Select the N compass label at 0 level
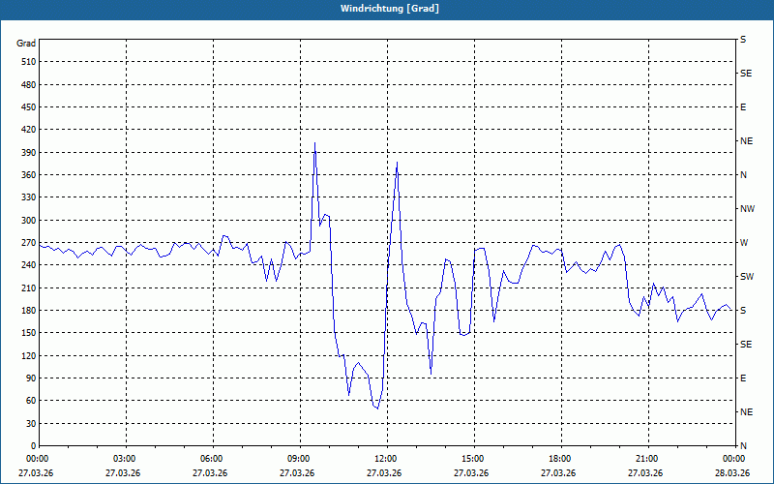 [x=743, y=446]
